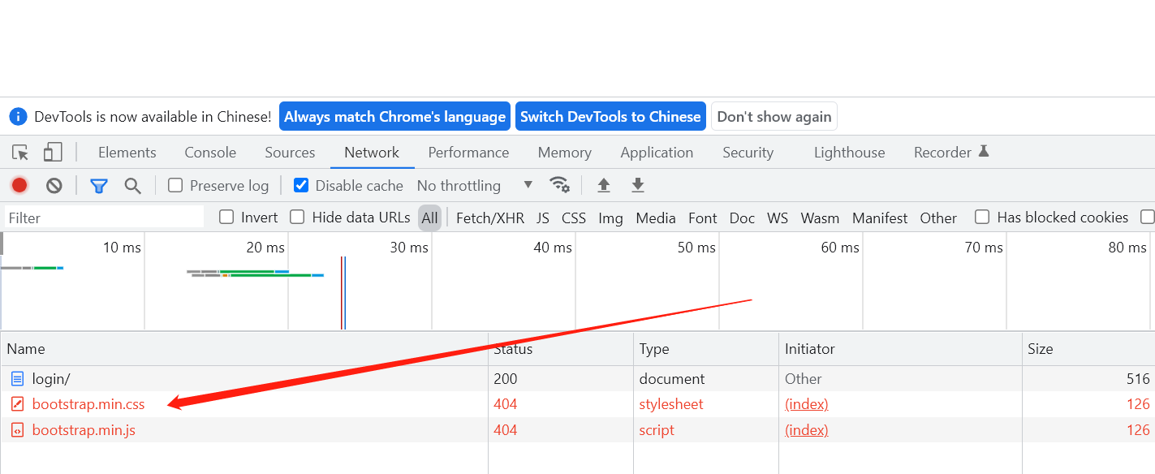Click the script type cell
This screenshot has width=1155, height=474.
(x=657, y=430)
